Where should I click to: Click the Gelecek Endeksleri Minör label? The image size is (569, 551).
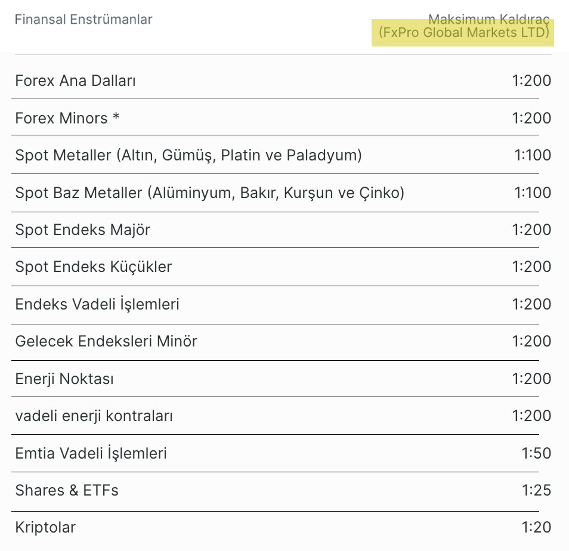(106, 341)
